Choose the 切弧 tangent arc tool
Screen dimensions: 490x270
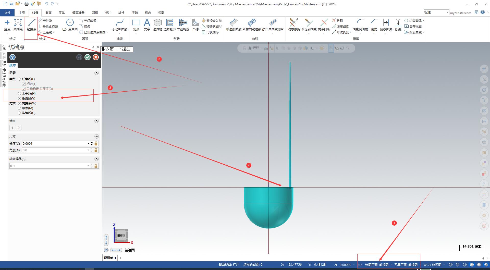tap(85, 26)
